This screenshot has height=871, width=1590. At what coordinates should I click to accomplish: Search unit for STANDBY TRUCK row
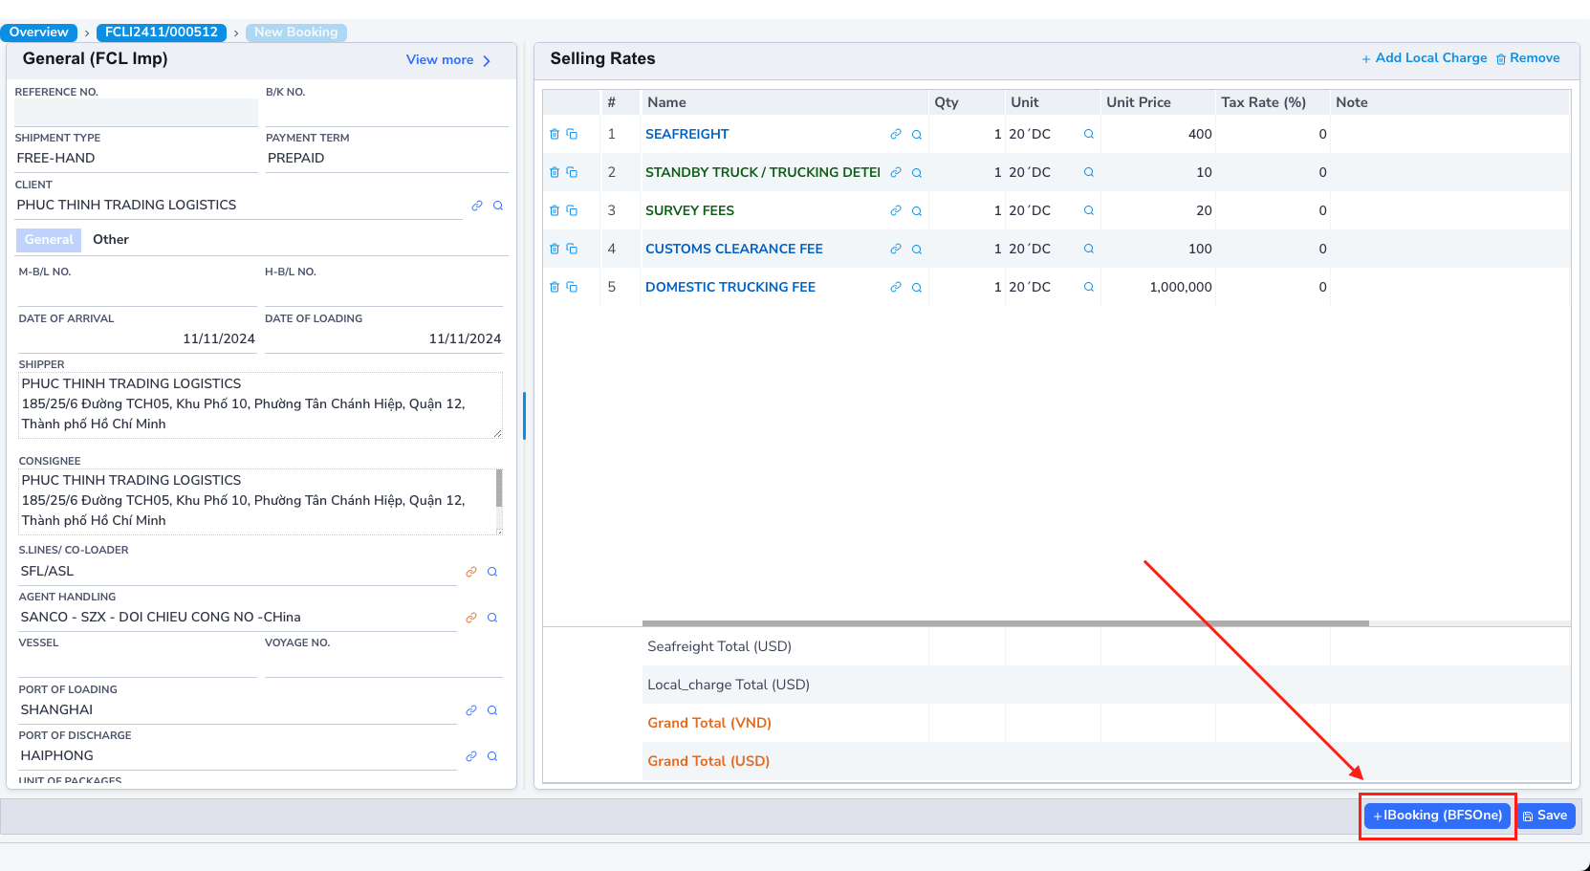tap(1088, 173)
